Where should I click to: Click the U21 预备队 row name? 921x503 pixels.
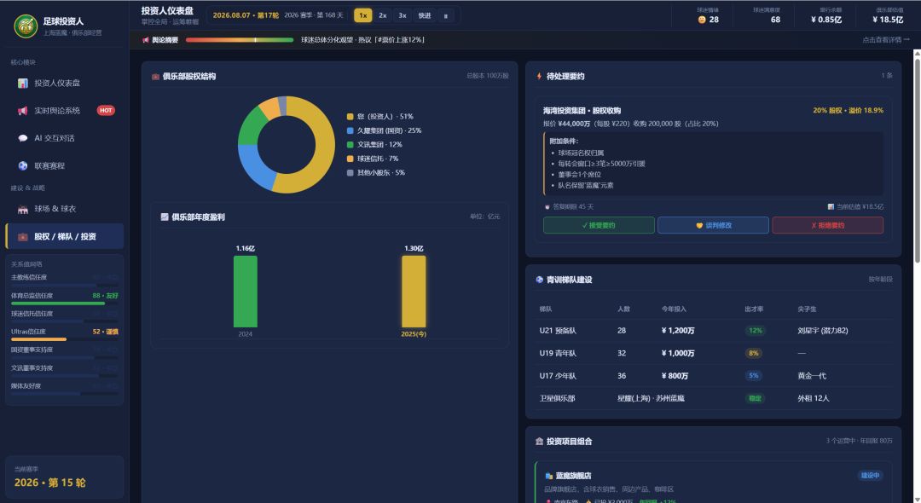pos(558,331)
